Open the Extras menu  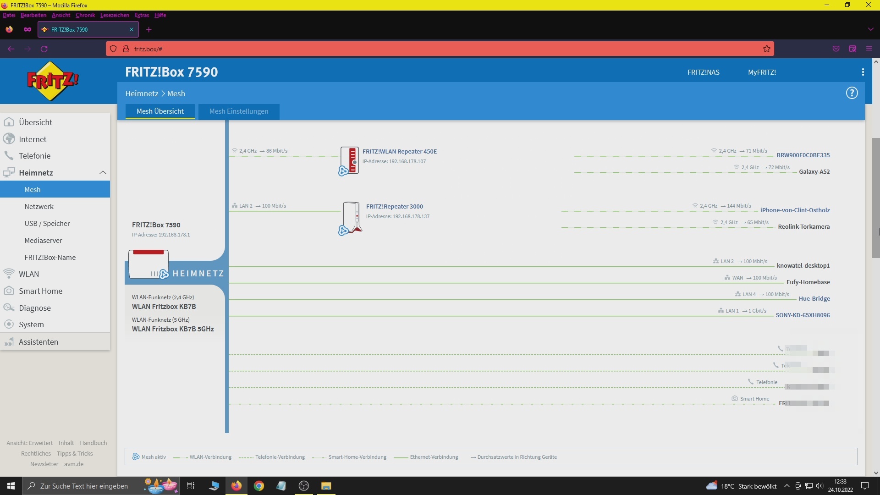(142, 15)
